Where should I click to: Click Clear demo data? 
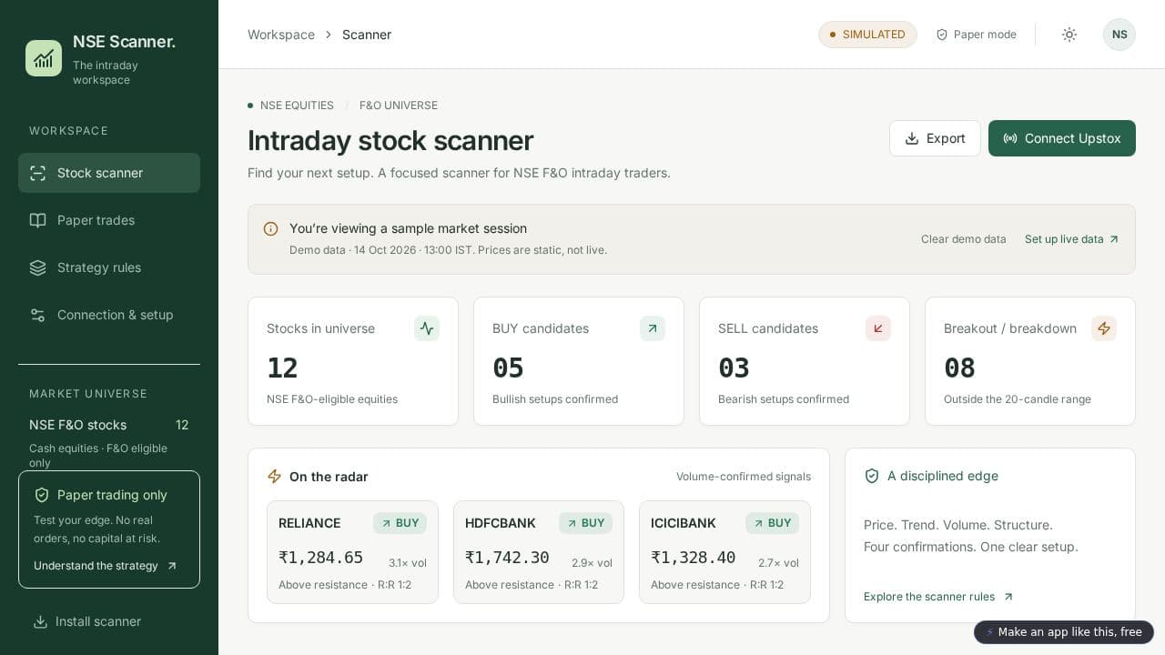(964, 239)
